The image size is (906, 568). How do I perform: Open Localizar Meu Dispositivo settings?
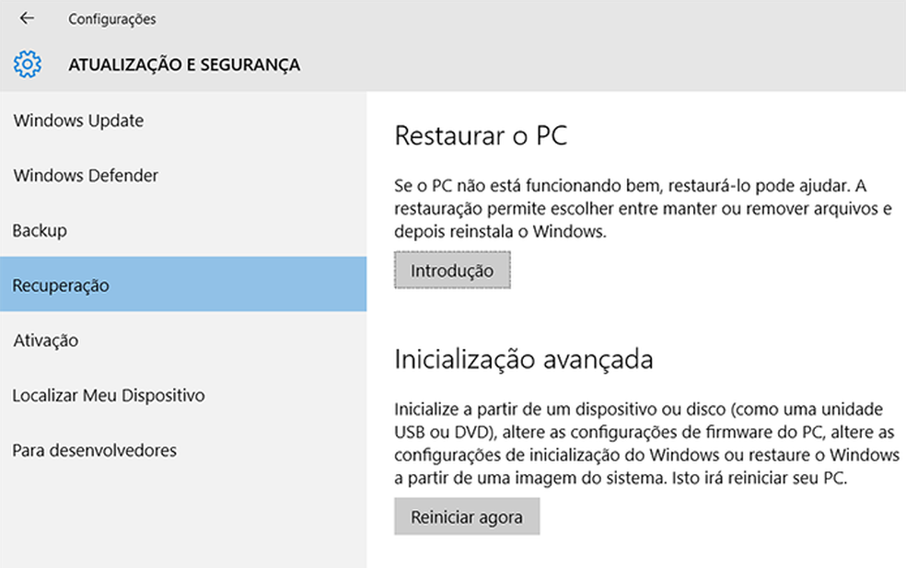tap(109, 396)
